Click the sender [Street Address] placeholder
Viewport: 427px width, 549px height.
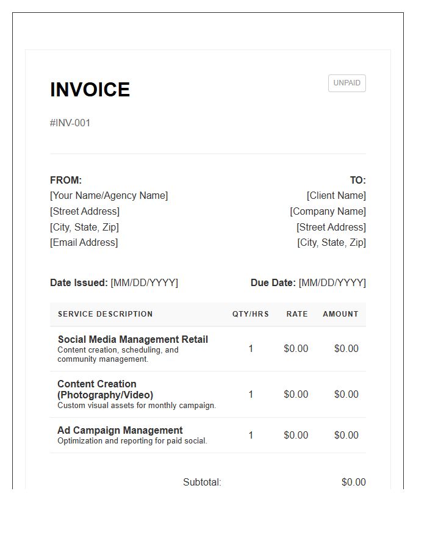(x=85, y=211)
